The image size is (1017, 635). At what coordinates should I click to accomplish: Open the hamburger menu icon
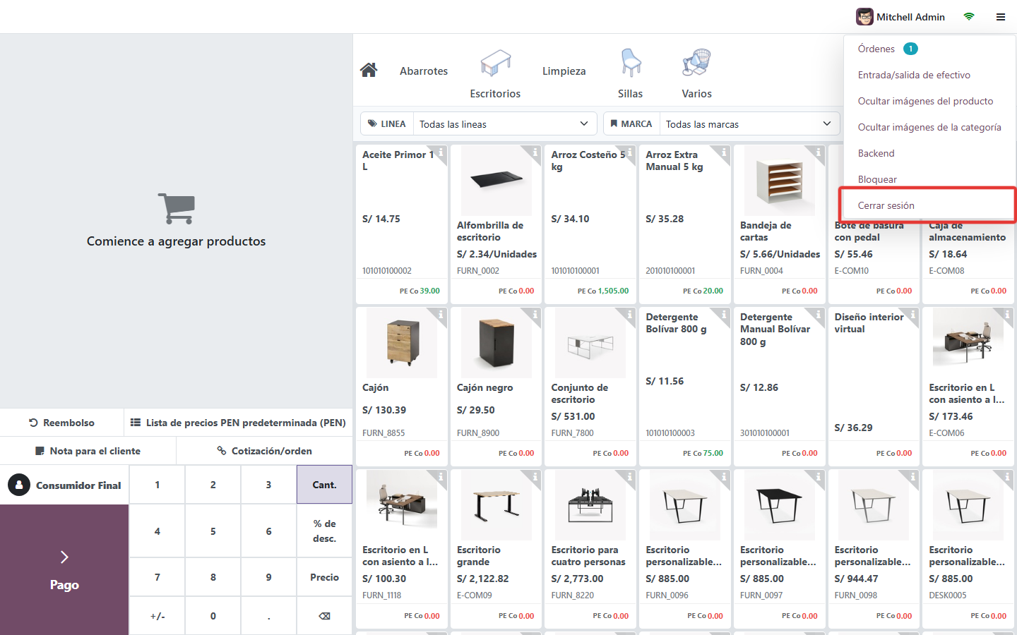pos(1001,17)
